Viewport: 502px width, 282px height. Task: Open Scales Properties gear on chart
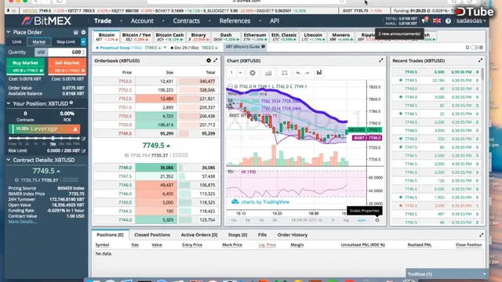click(377, 220)
